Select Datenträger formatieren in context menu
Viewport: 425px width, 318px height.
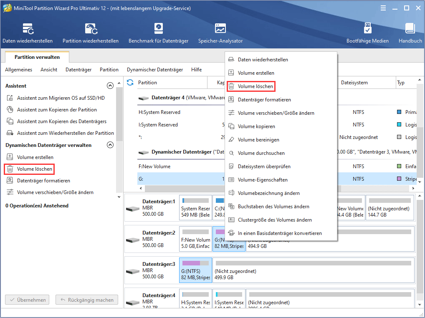(281, 100)
